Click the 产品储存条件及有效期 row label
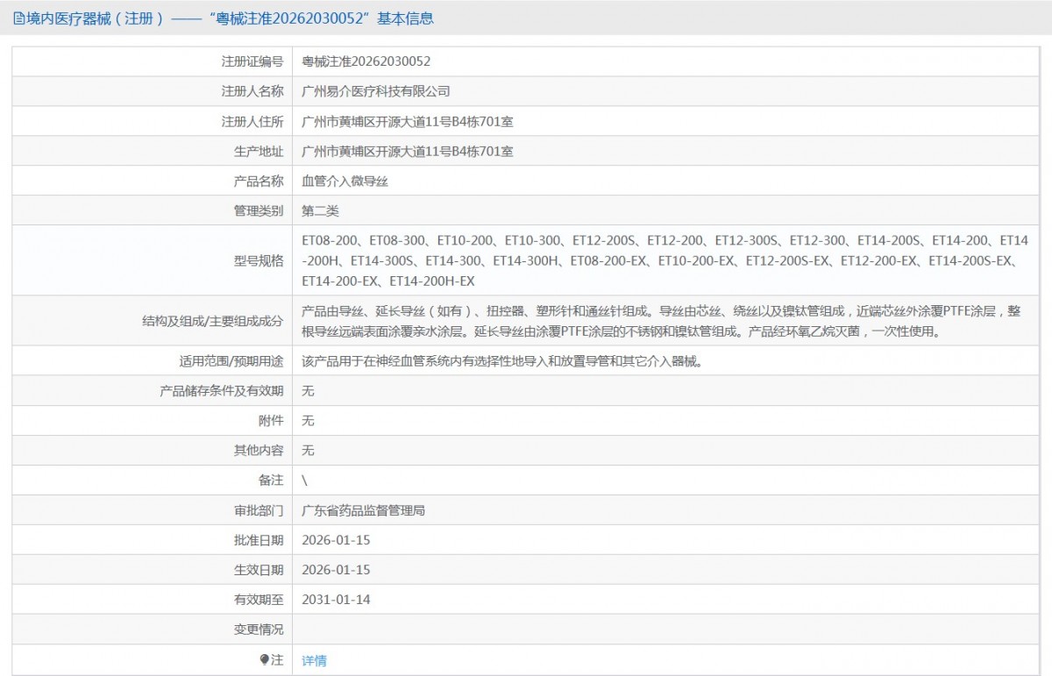The height and width of the screenshot is (676, 1052). (x=222, y=391)
